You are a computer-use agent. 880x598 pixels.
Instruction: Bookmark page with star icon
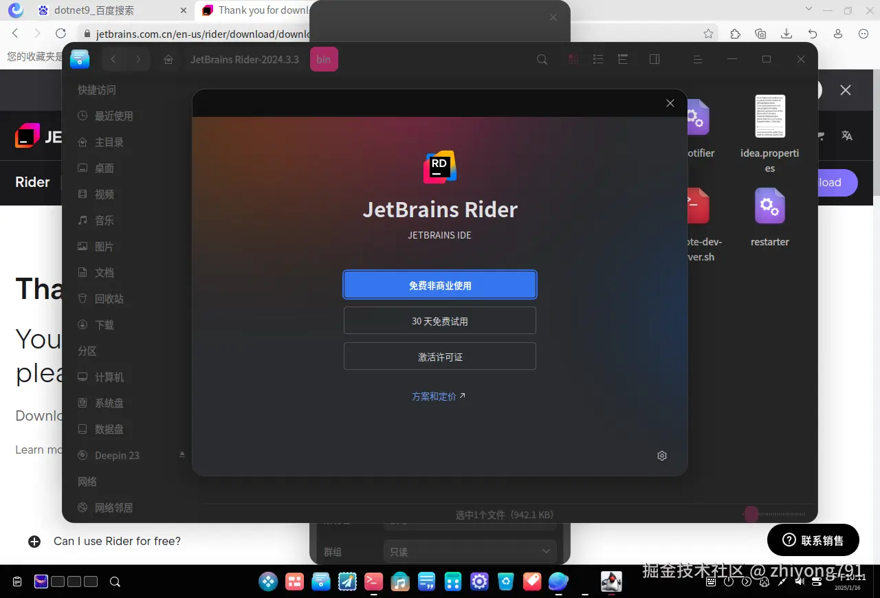[709, 34]
